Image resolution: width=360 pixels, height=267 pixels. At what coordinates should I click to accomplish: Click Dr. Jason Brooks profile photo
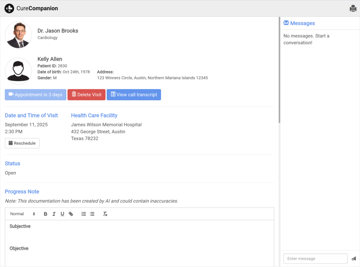(18, 35)
